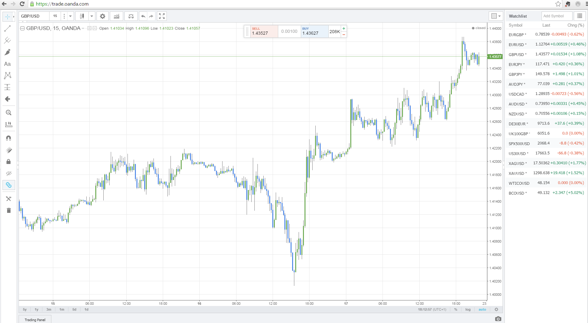Select USDCAD in the watchlist
Screen dimensions: 588x323
click(547, 94)
